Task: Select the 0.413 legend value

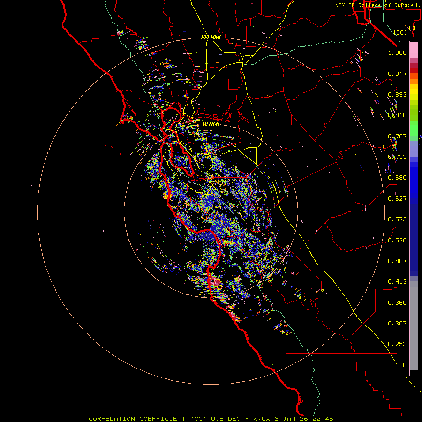Action: tap(397, 282)
